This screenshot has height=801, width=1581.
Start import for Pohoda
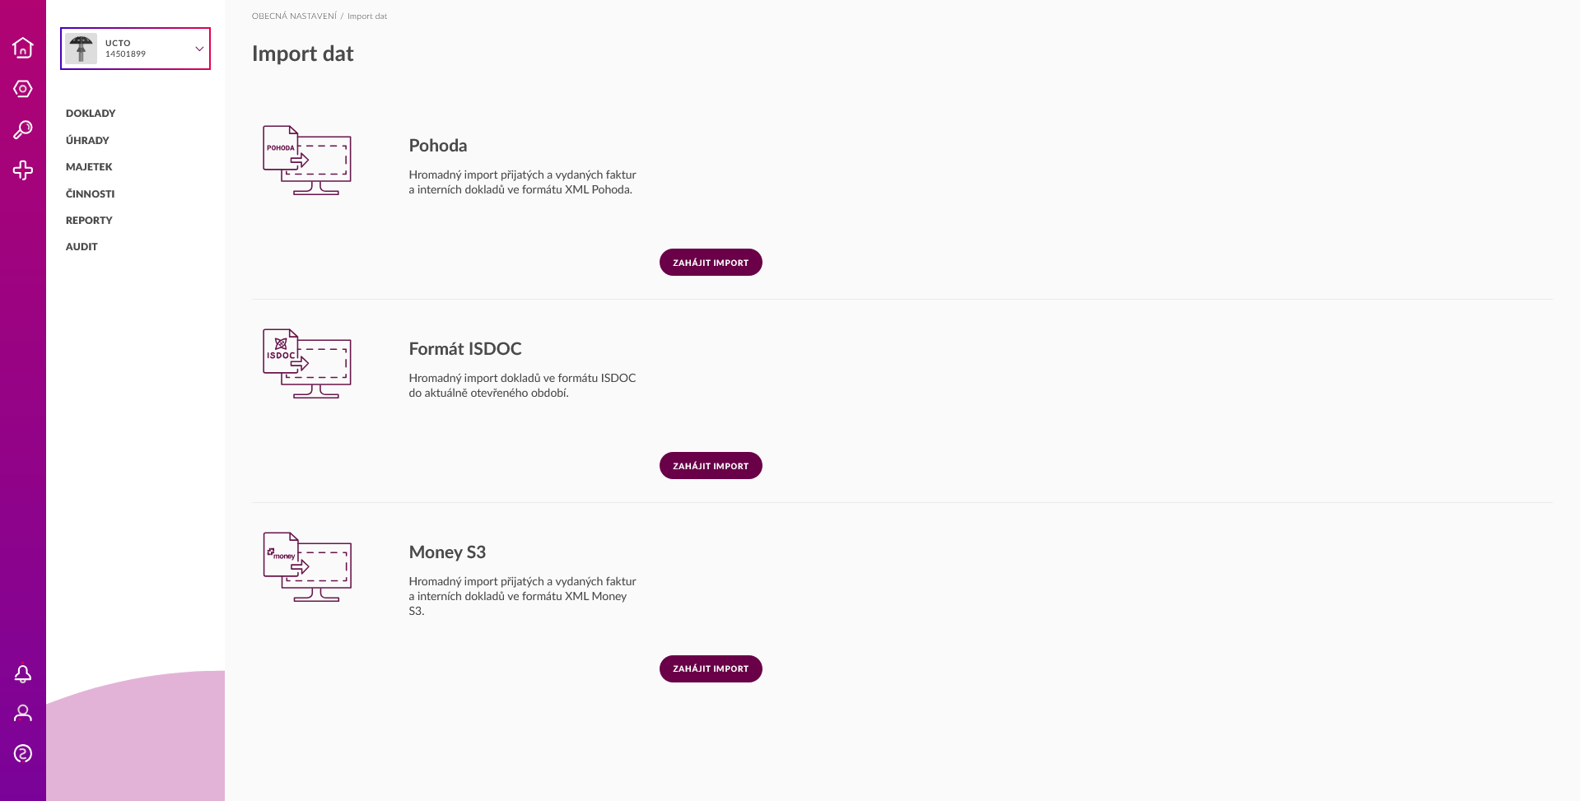pyautogui.click(x=711, y=263)
